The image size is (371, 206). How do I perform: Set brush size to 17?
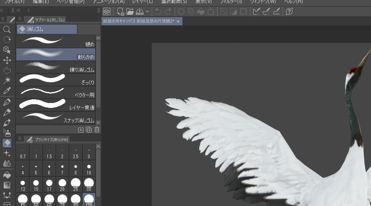coord(49,184)
